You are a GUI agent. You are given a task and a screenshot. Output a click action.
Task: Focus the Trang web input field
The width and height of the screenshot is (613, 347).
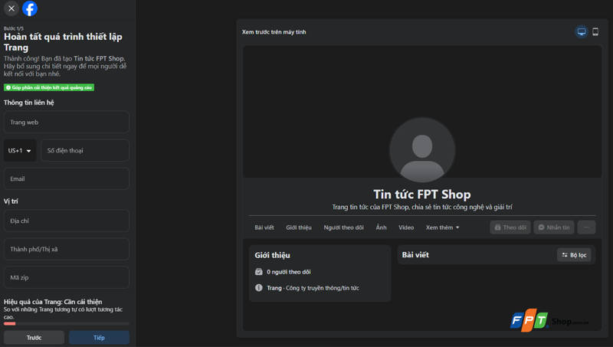[67, 122]
